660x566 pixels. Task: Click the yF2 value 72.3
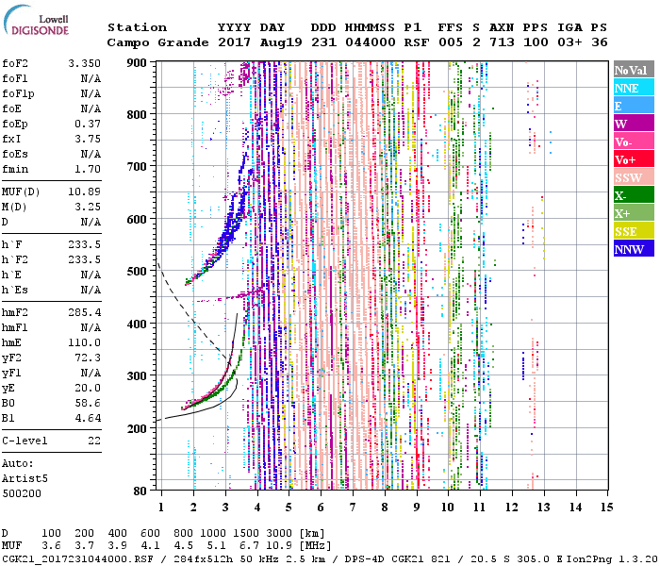pyautogui.click(x=88, y=358)
